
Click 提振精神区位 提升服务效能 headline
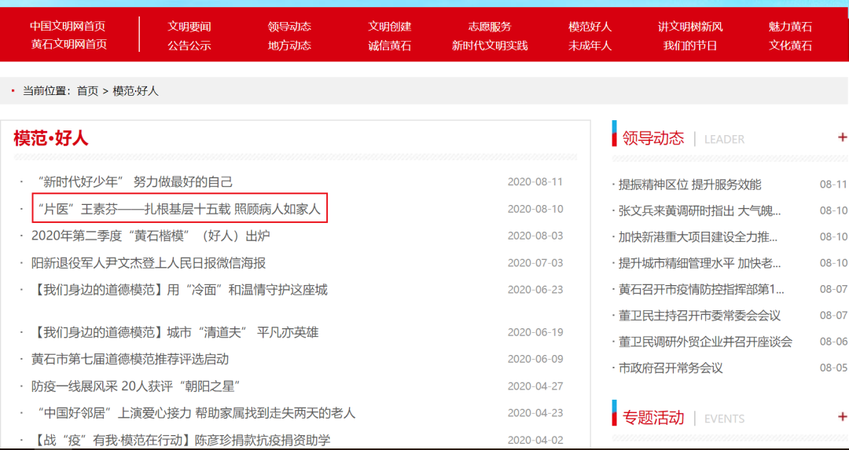tap(689, 185)
